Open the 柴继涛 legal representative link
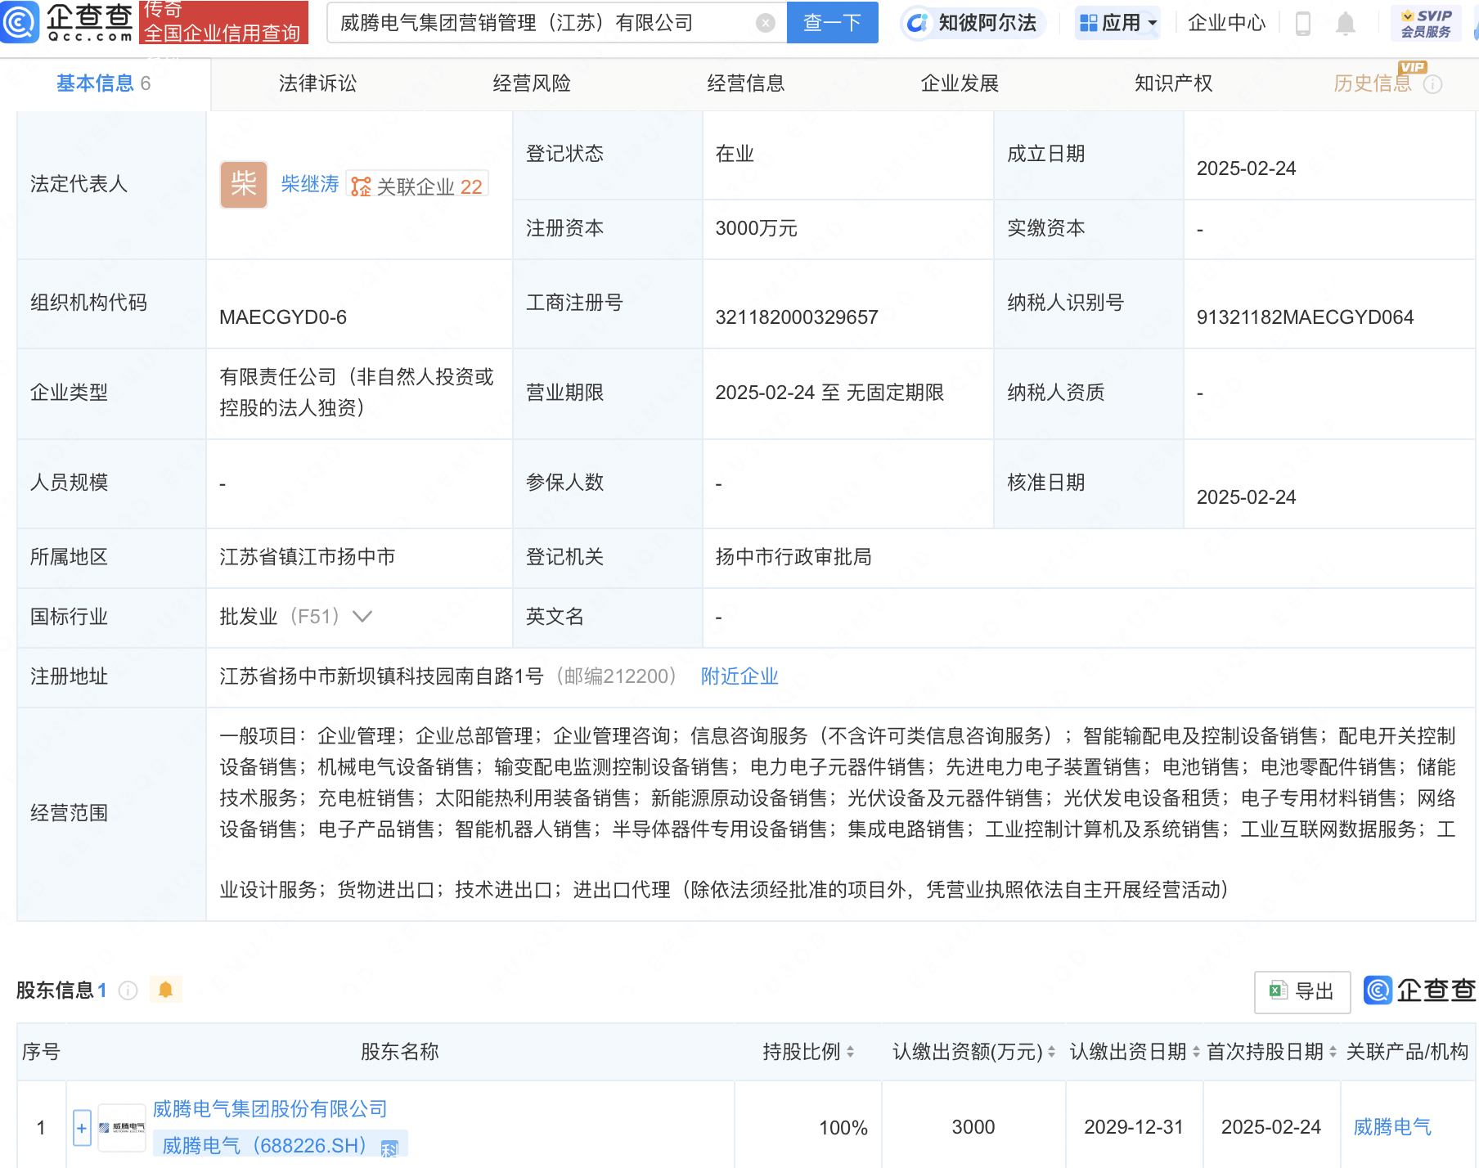Image resolution: width=1479 pixels, height=1168 pixels. pyautogui.click(x=310, y=184)
